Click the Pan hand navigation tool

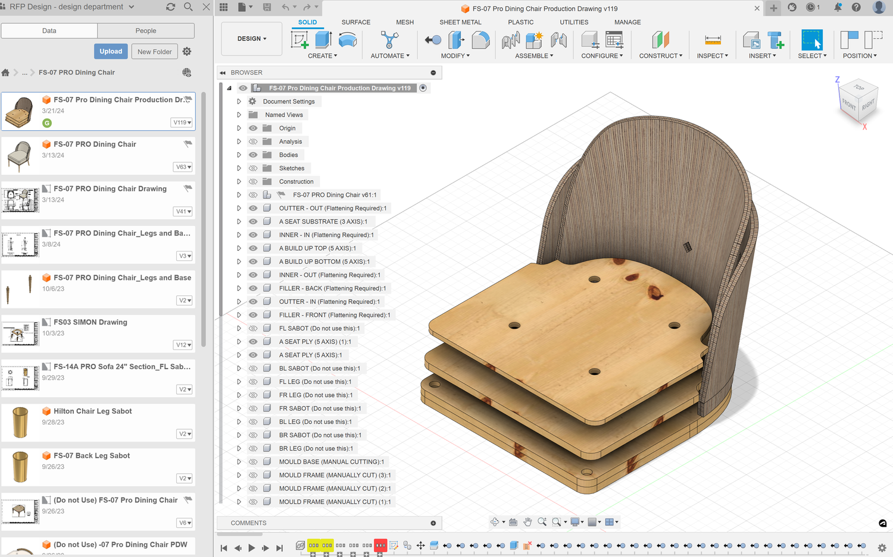pos(527,522)
